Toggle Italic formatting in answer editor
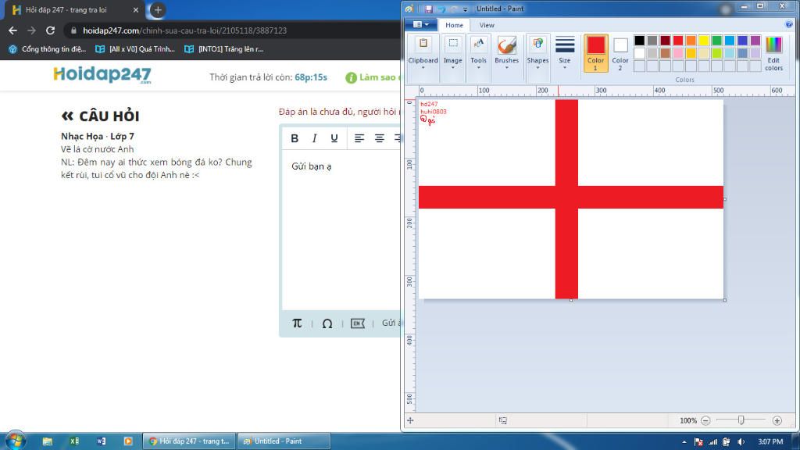Viewport: 800px width, 450px height. [314, 138]
